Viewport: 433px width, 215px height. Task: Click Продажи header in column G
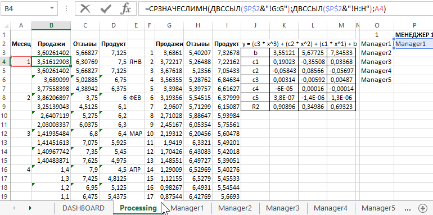pos(169,44)
